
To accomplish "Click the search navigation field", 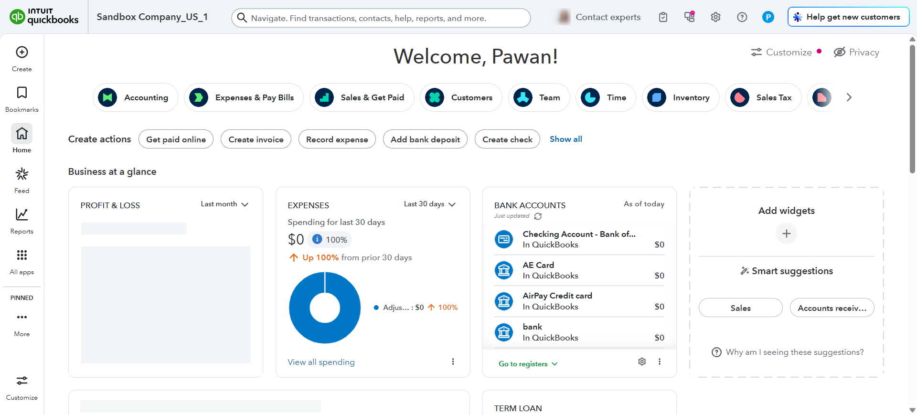I will pyautogui.click(x=381, y=18).
